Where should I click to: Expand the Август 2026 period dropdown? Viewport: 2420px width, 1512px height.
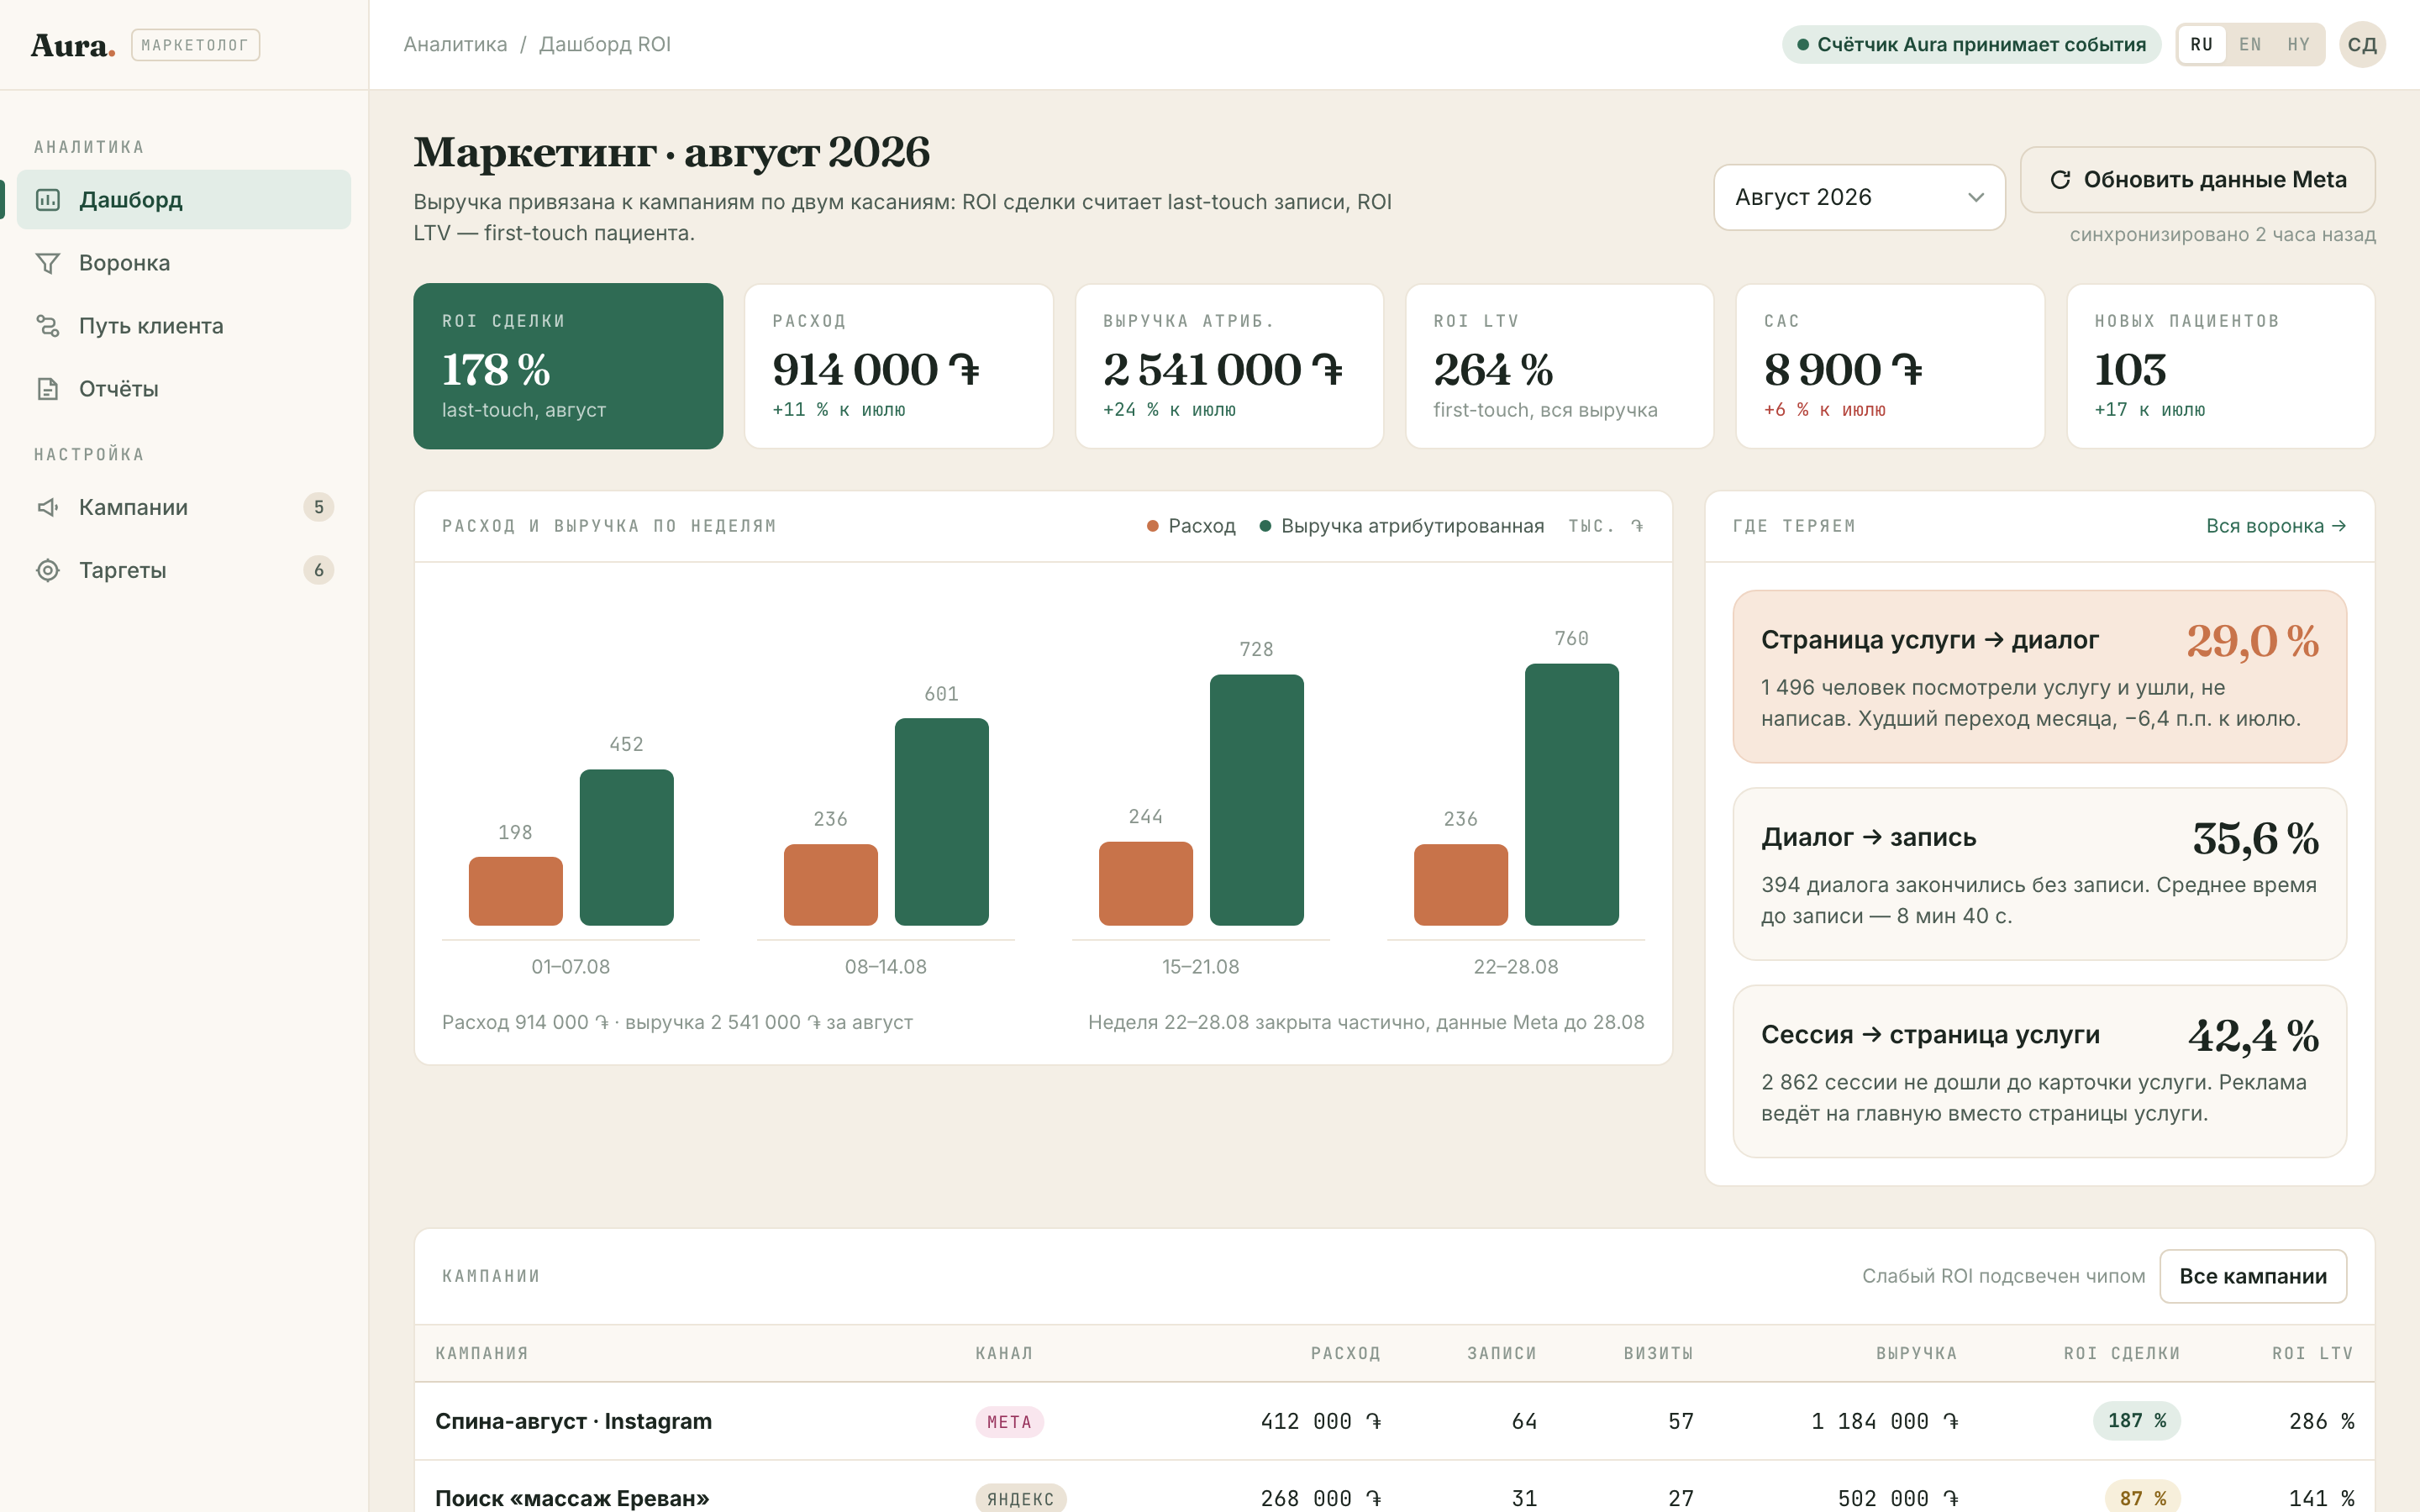point(1859,197)
